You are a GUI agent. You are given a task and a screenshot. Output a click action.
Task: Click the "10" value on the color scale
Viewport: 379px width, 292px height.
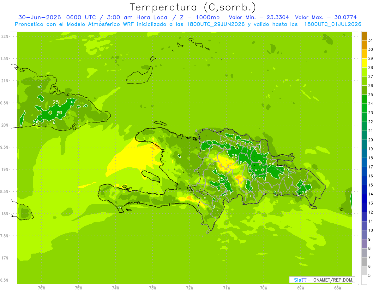(x=371, y=230)
